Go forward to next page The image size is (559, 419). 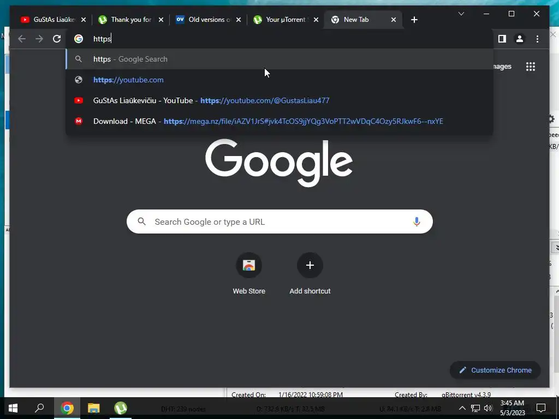pos(39,39)
